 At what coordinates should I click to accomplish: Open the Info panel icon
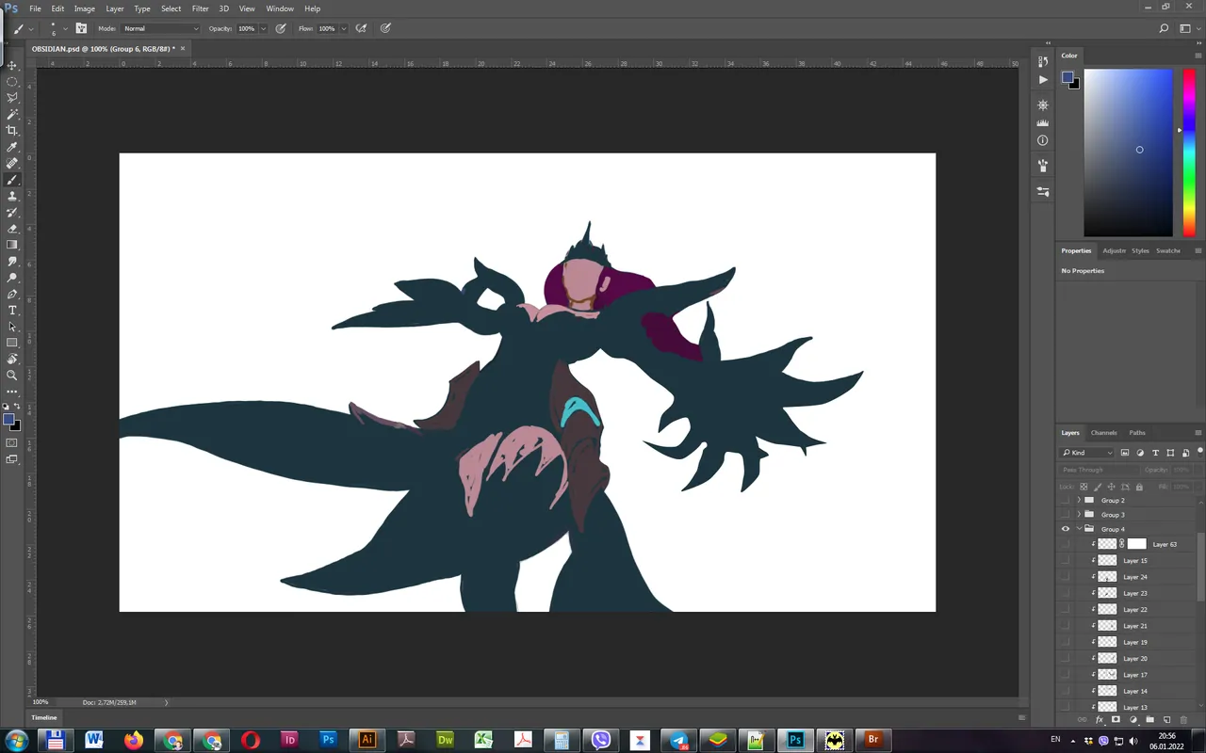coord(1043,140)
